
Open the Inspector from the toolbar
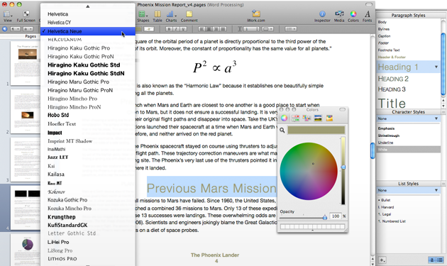click(322, 16)
